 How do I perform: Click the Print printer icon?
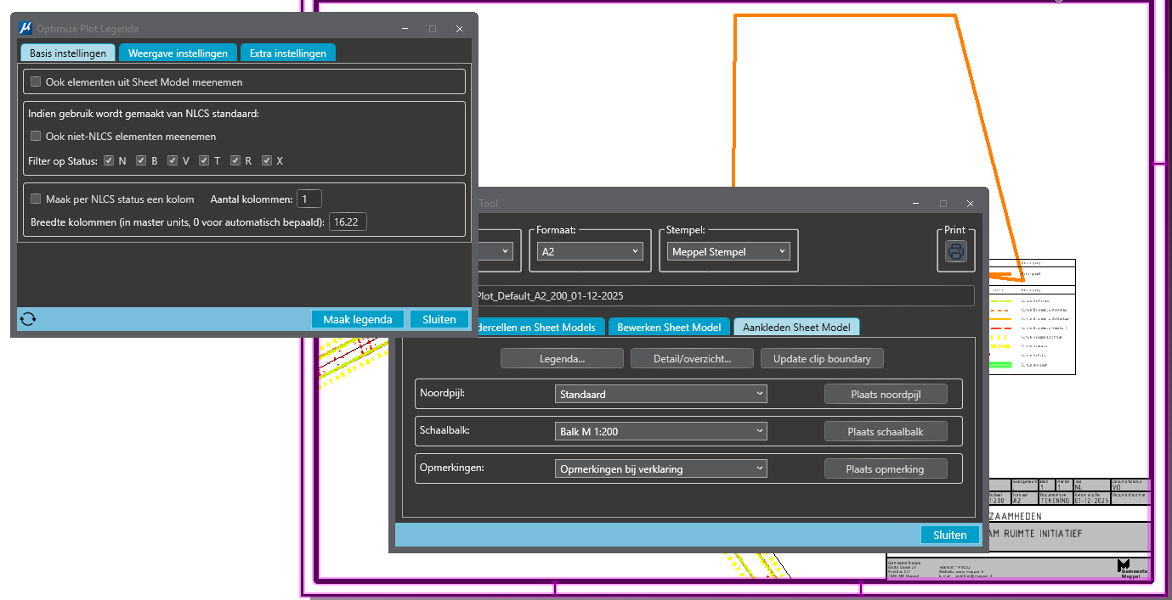point(956,251)
